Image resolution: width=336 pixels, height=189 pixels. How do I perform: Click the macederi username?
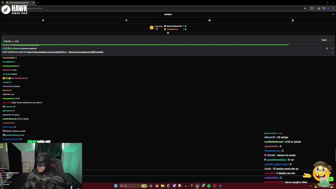pos(7,74)
